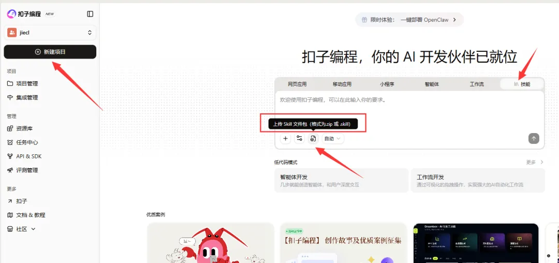Open the 智能体开发 card
This screenshot has width=559, height=263.
click(341, 180)
